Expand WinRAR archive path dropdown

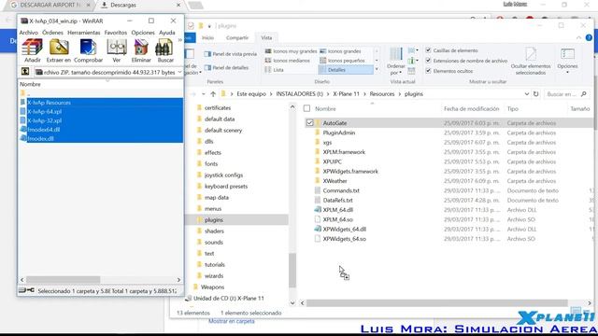pyautogui.click(x=179, y=72)
